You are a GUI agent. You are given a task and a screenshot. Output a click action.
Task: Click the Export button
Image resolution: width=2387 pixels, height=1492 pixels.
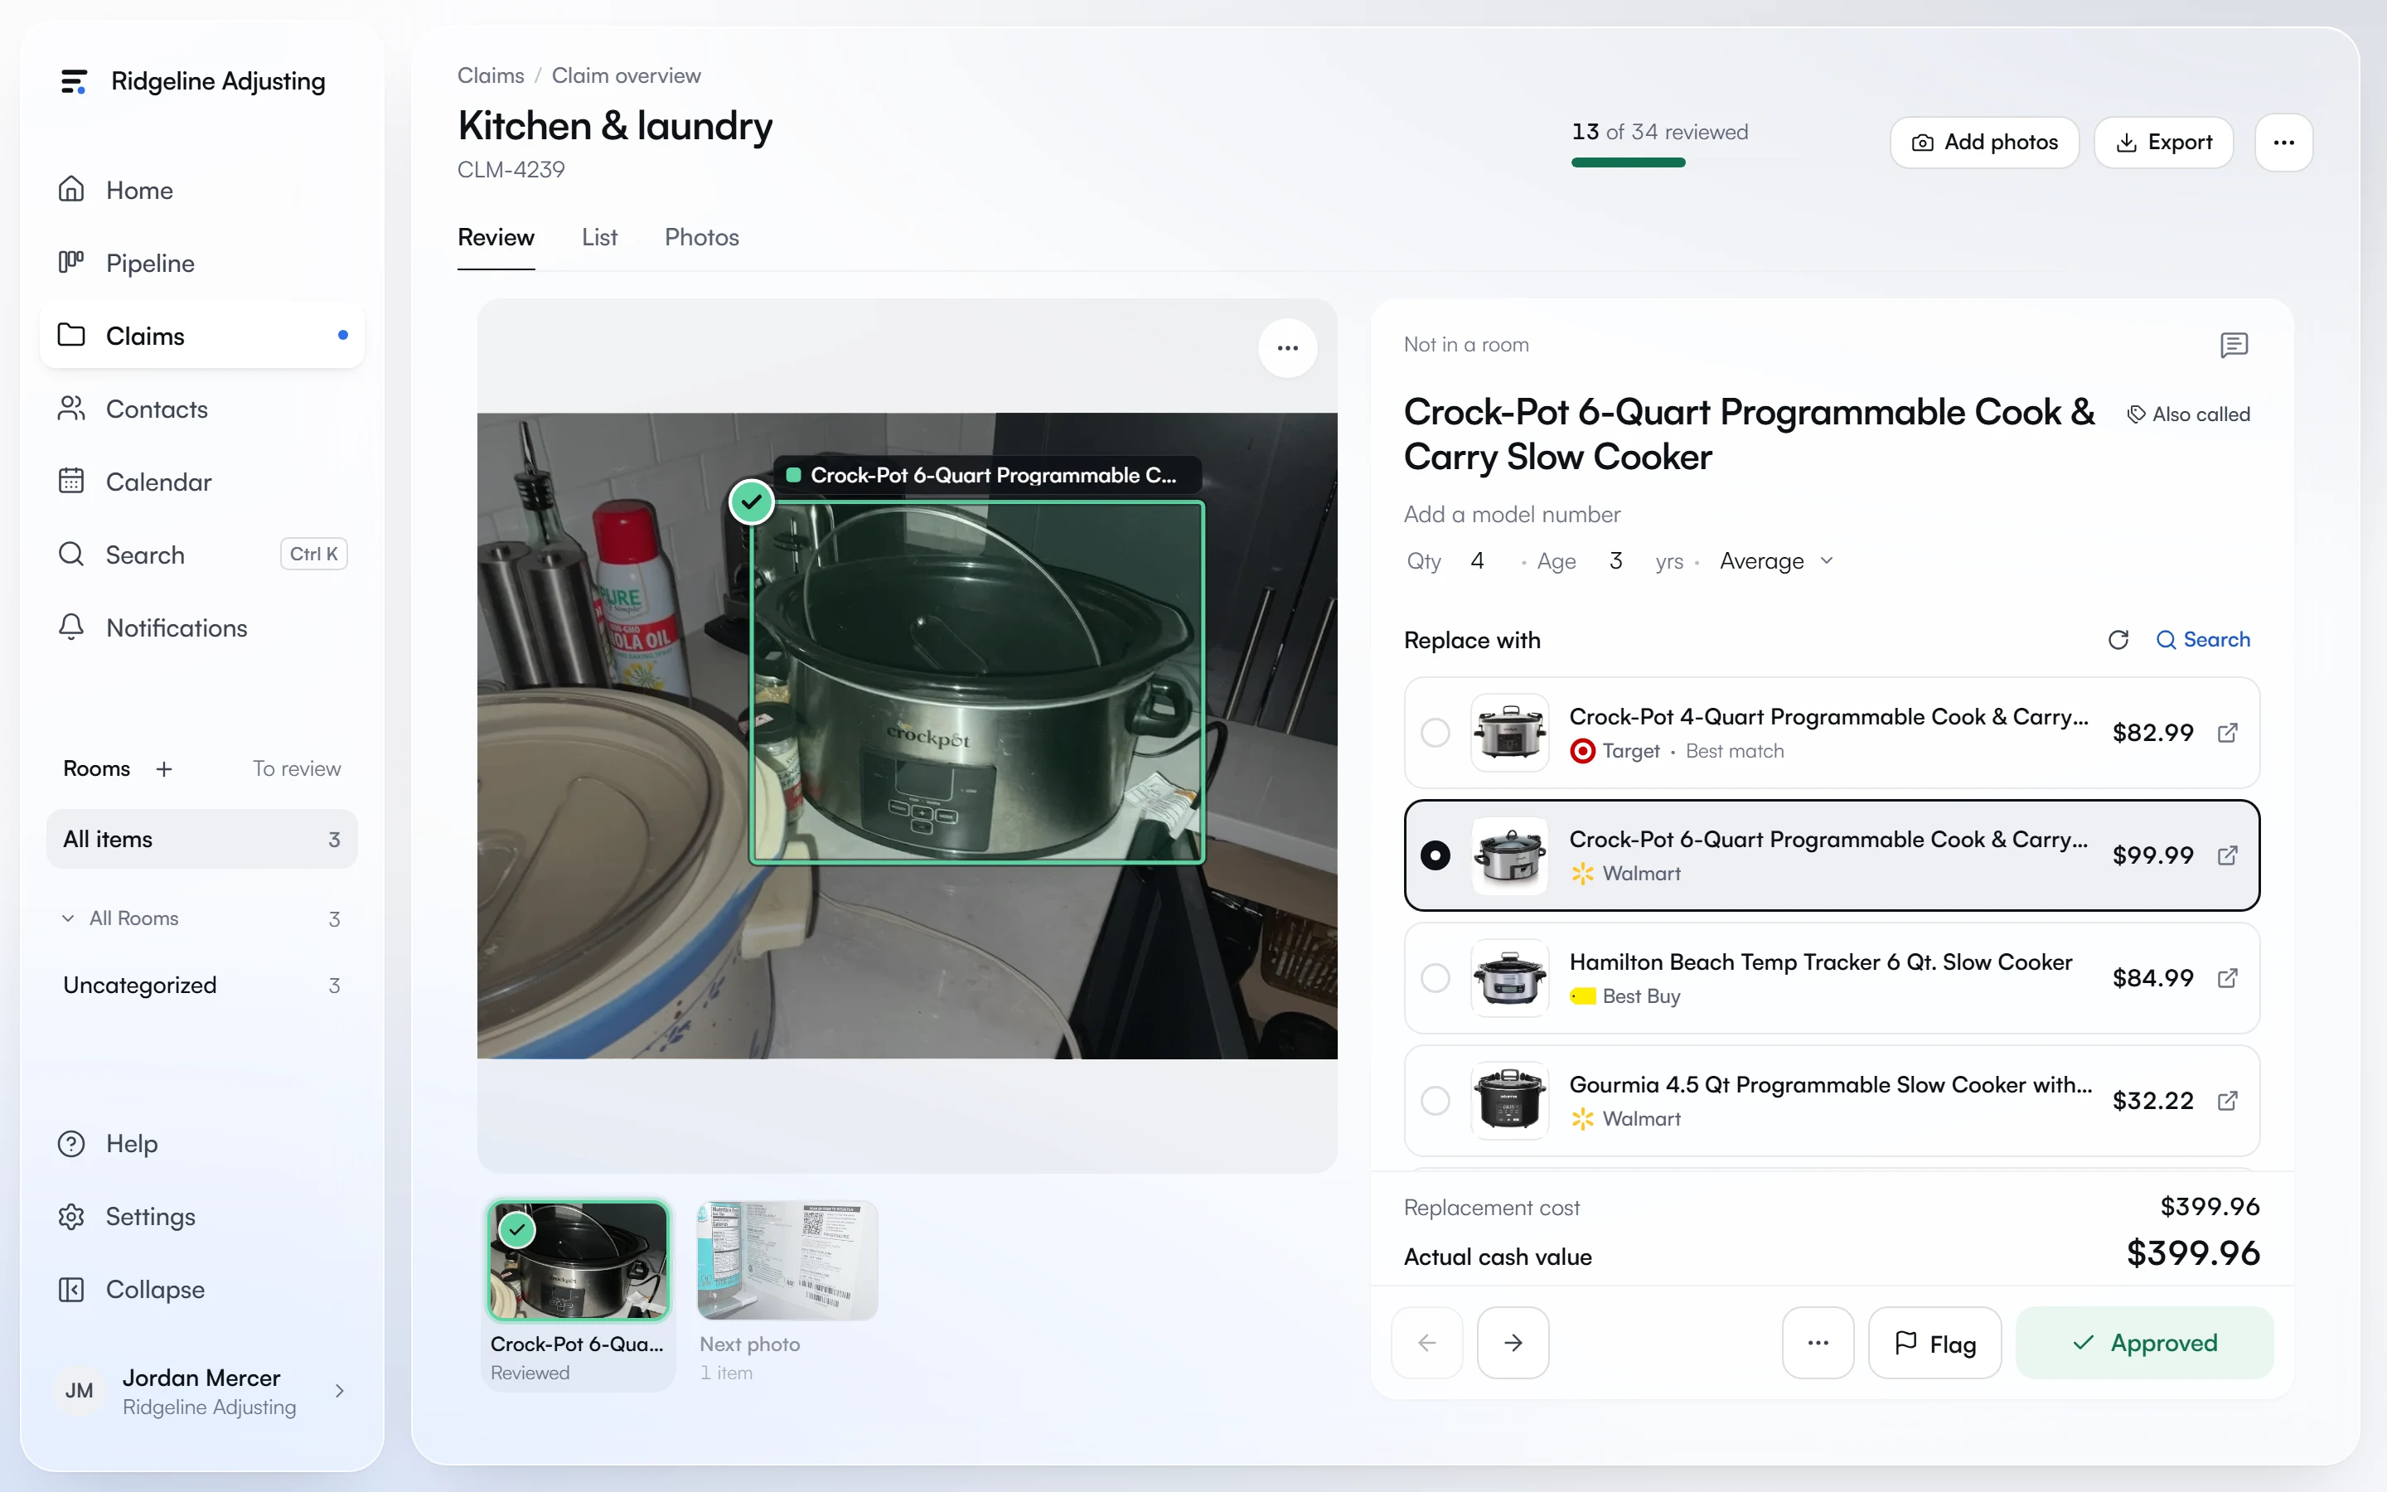click(2164, 142)
